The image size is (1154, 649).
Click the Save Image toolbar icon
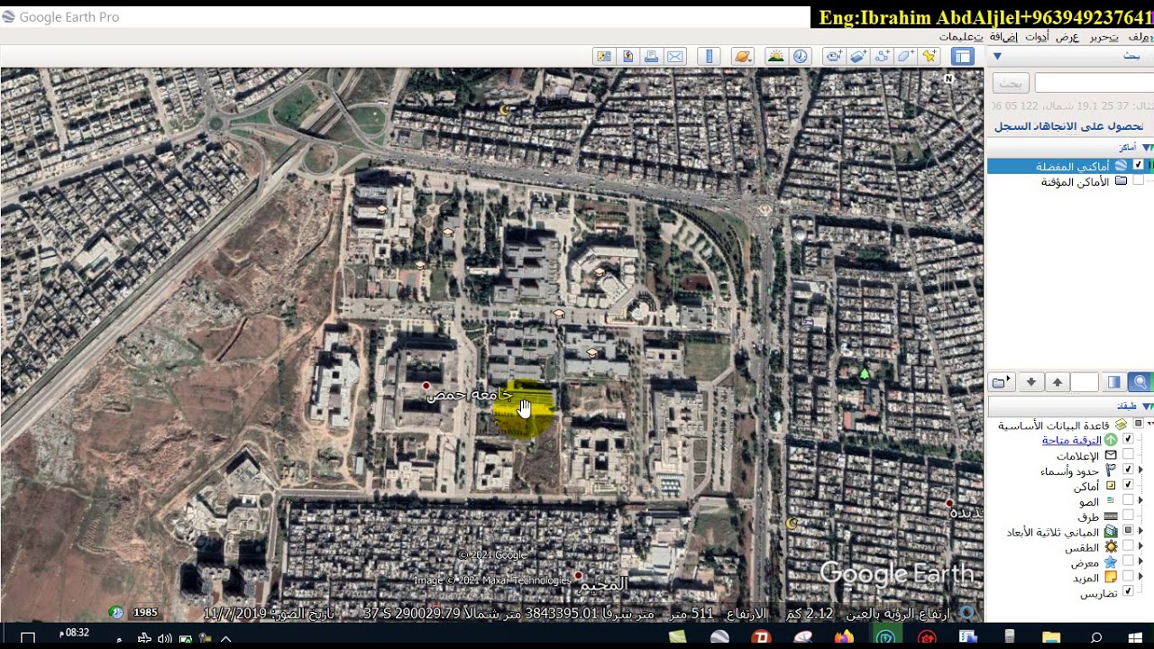pyautogui.click(x=628, y=56)
